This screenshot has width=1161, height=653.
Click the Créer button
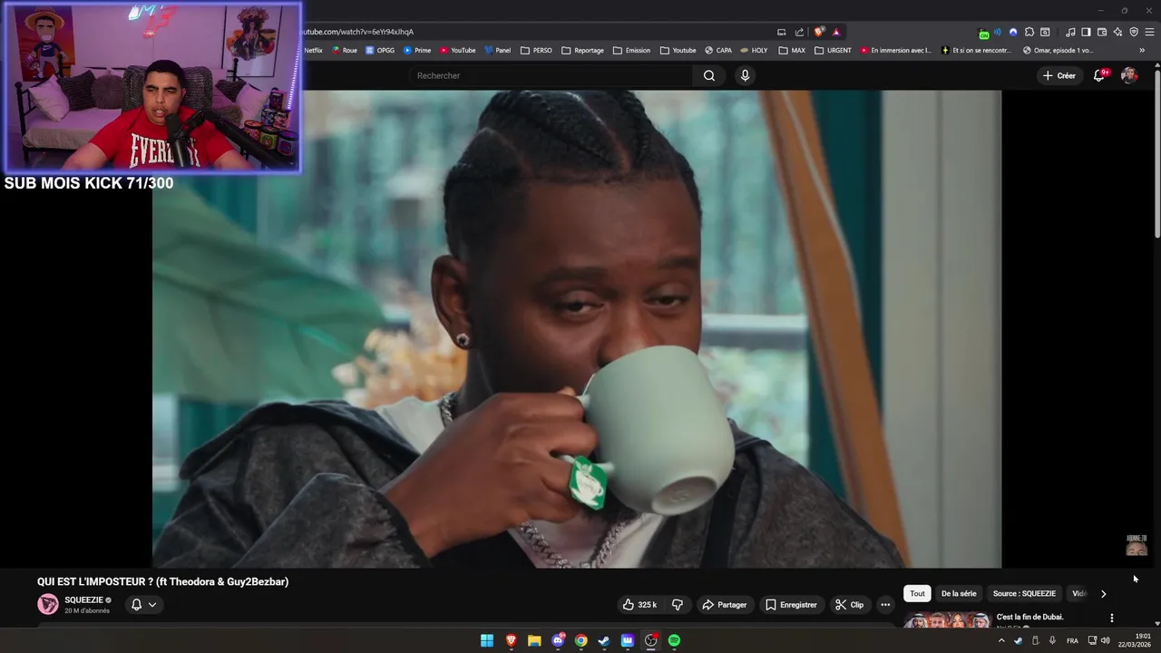point(1059,75)
